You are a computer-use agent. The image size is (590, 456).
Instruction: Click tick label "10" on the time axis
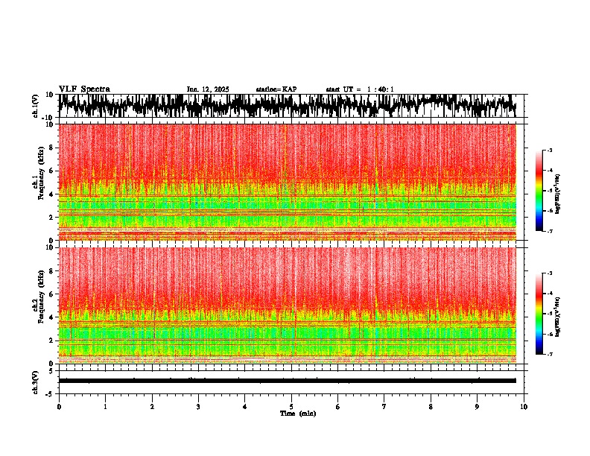[x=524, y=407]
